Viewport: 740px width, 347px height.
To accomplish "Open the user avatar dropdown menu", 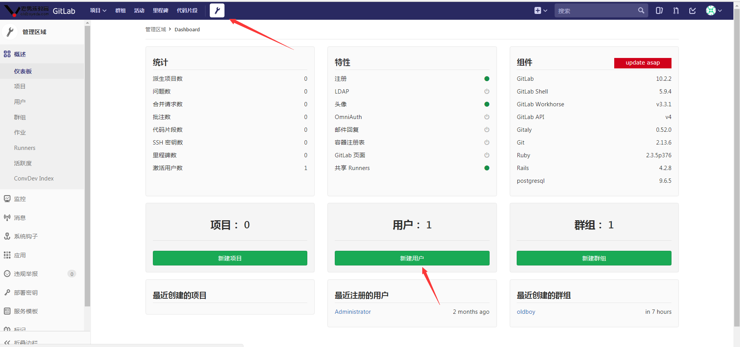I will [x=714, y=11].
